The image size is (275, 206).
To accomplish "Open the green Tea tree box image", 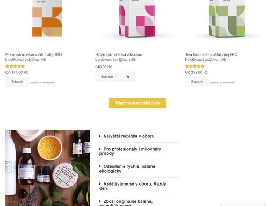I will tap(227, 19).
